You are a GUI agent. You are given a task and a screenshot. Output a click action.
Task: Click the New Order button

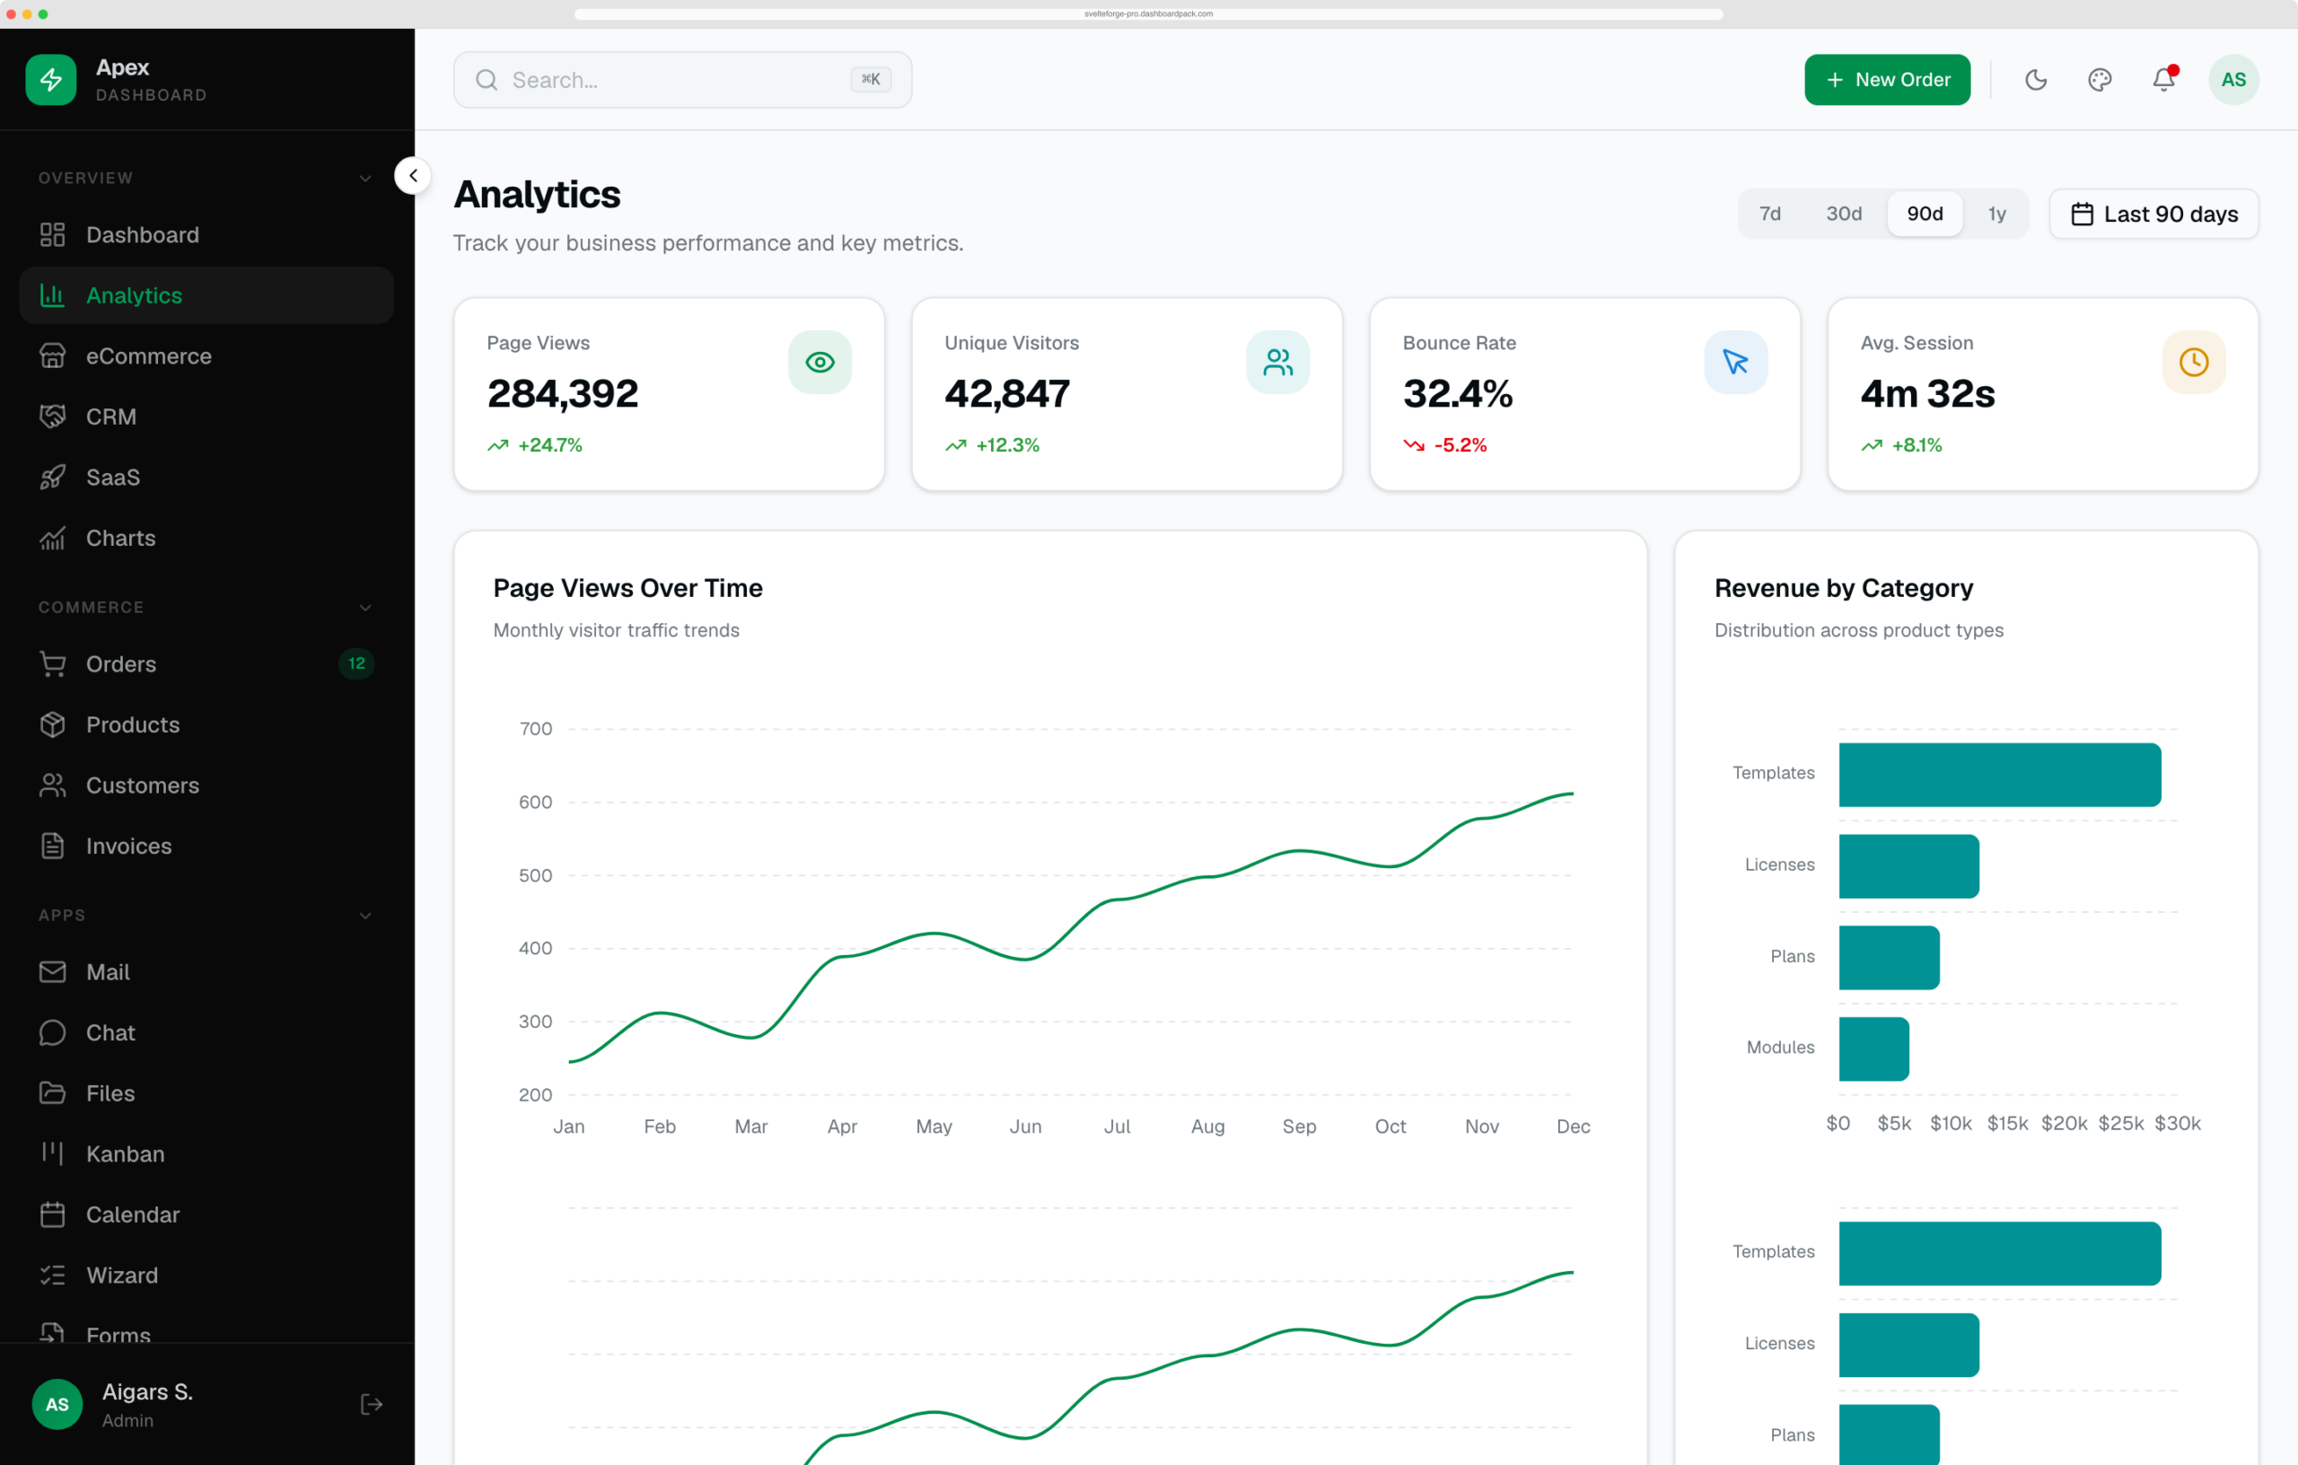coord(1887,80)
